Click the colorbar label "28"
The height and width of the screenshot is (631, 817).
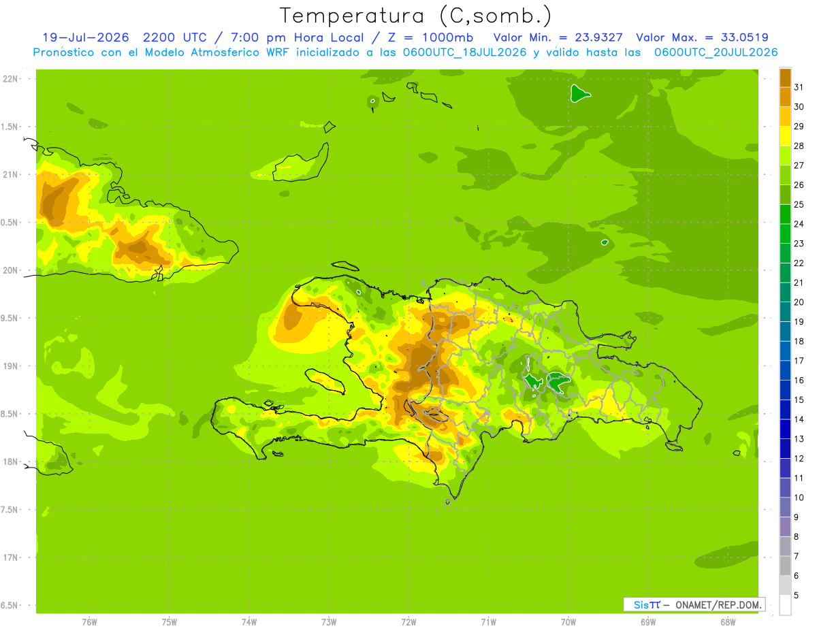pos(799,146)
